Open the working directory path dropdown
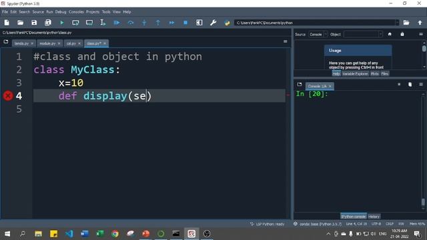The image size is (427, 240). (x=397, y=23)
